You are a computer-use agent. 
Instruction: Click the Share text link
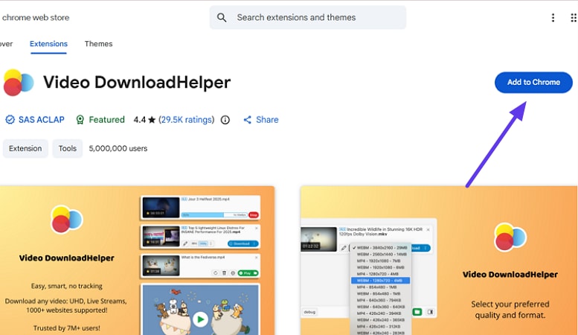click(267, 120)
